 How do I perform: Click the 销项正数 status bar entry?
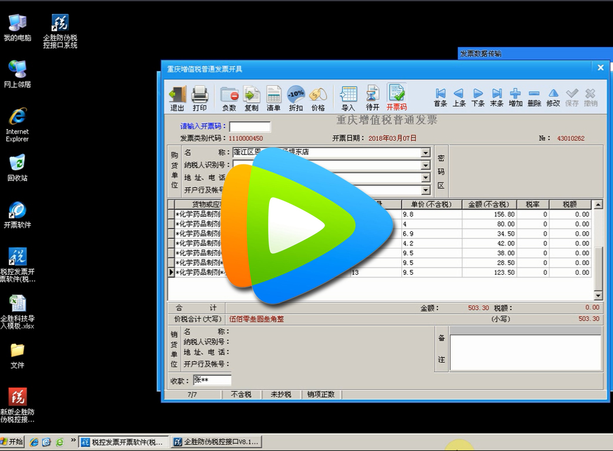pyautogui.click(x=321, y=395)
